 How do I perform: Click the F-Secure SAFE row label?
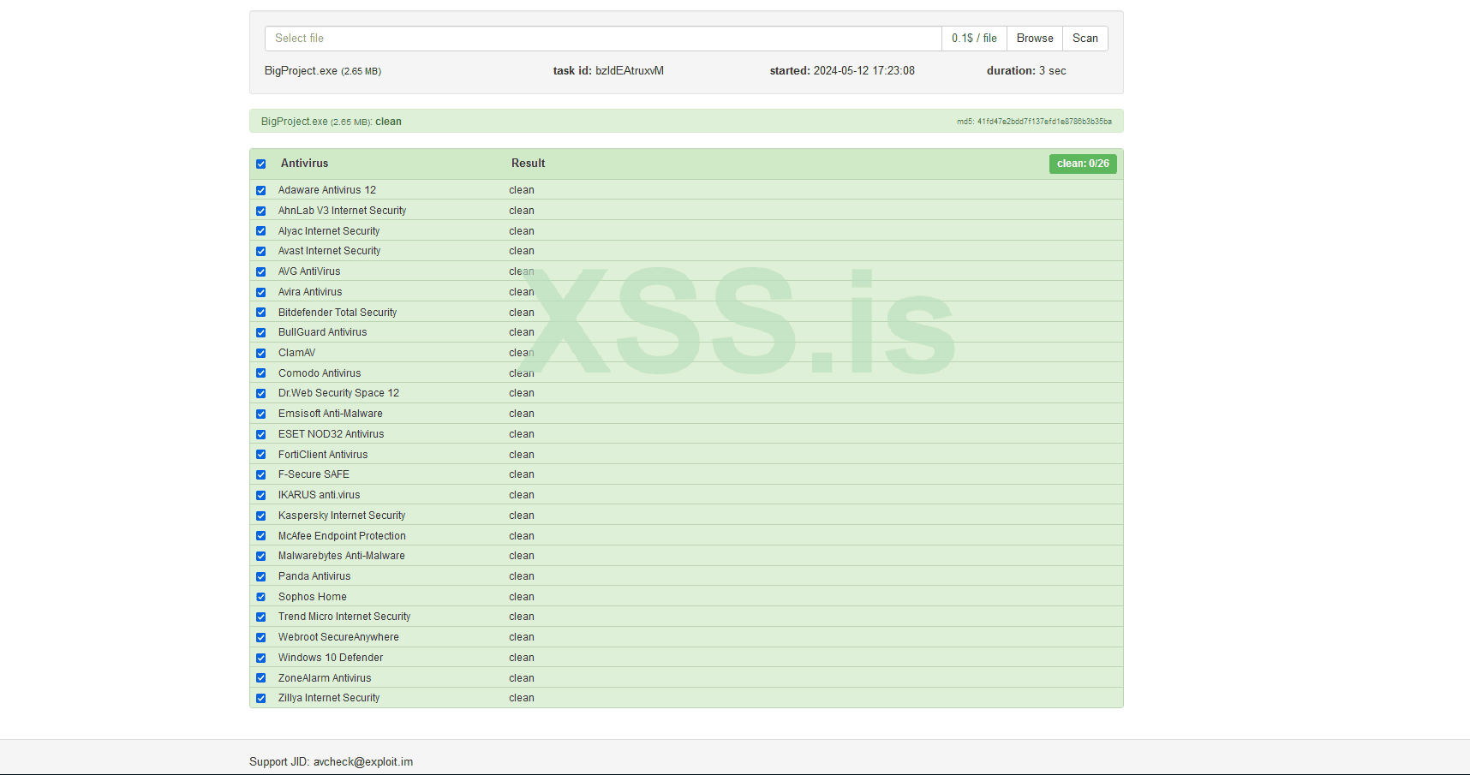[x=314, y=474]
